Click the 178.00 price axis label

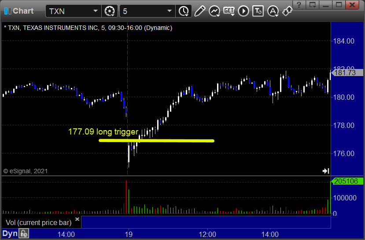343,125
